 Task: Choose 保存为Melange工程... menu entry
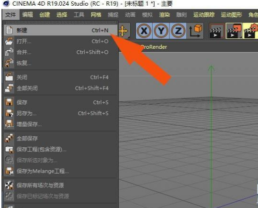click(60, 171)
